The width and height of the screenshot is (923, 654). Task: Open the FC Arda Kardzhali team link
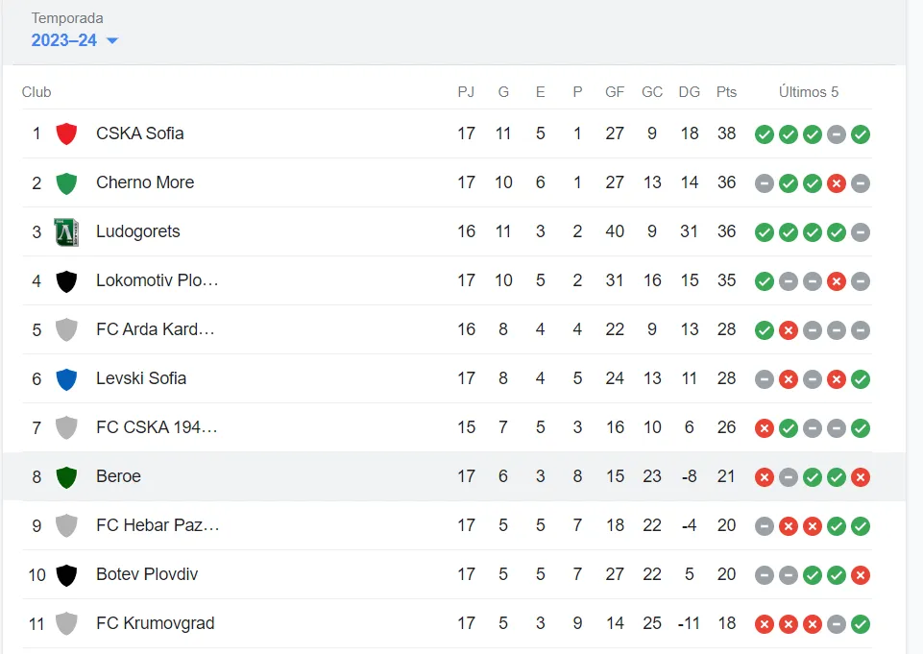tap(156, 329)
